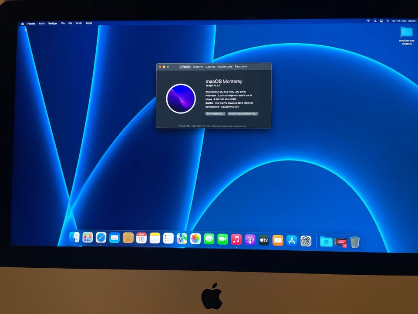The width and height of the screenshot is (418, 314).
Task: Switch to the Skjermer tab
Action: click(x=199, y=67)
